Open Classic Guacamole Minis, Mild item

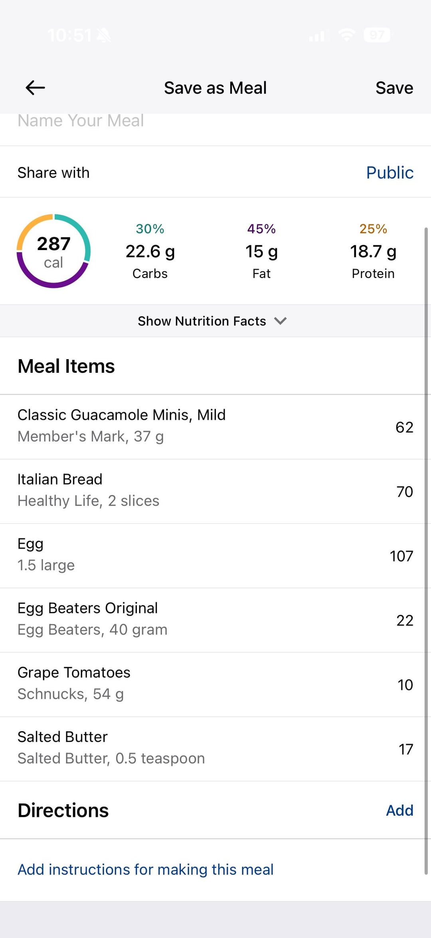click(121, 426)
